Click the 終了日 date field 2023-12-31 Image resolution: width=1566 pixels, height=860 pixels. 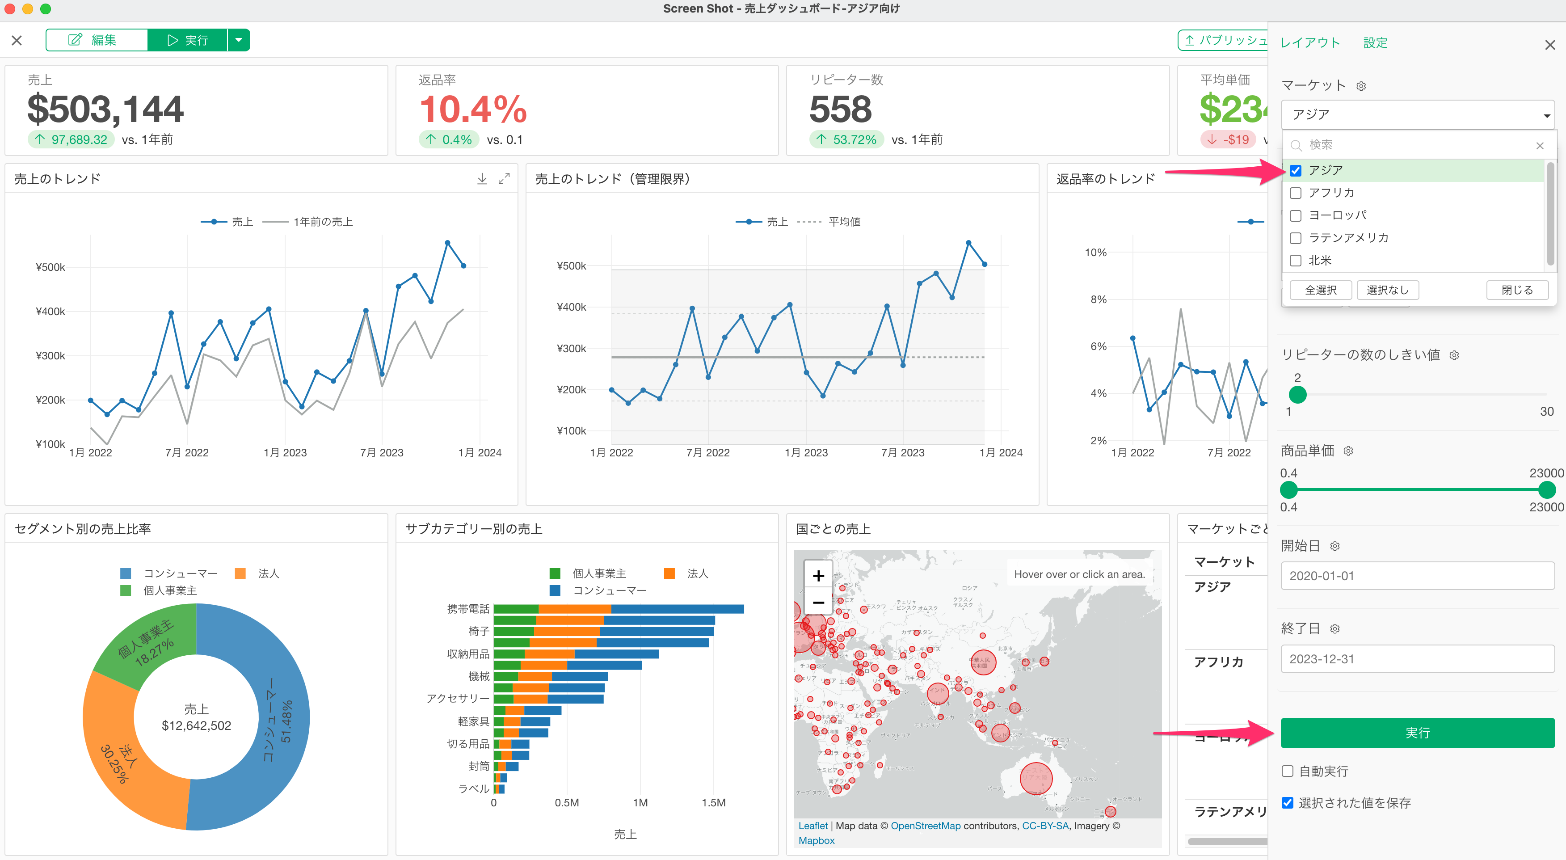(1418, 659)
